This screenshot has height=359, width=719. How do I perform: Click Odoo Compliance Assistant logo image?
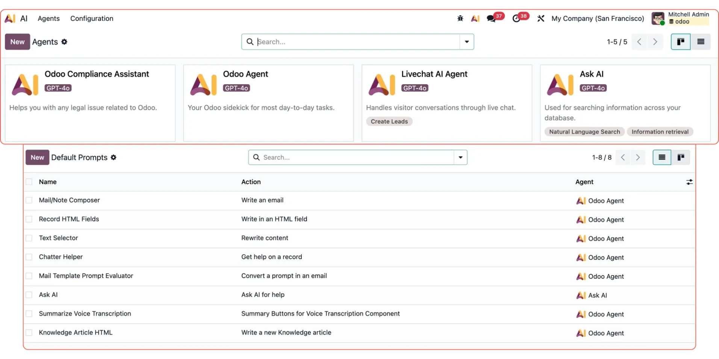[x=25, y=84]
